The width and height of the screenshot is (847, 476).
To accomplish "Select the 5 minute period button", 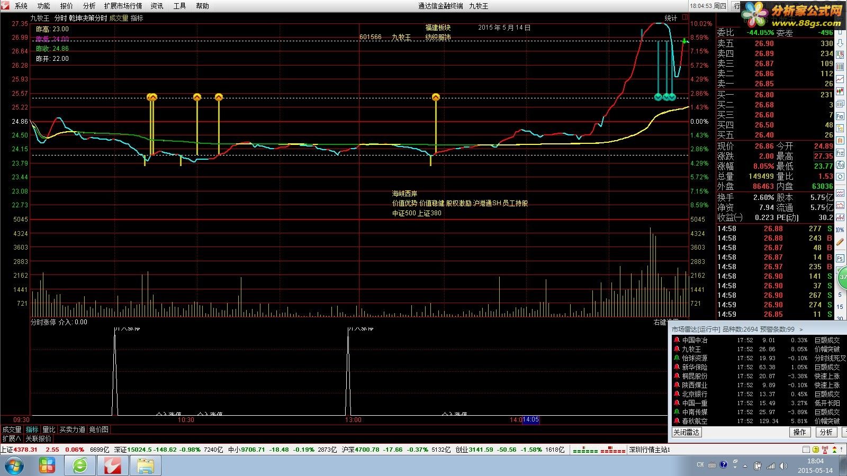I will point(840,295).
